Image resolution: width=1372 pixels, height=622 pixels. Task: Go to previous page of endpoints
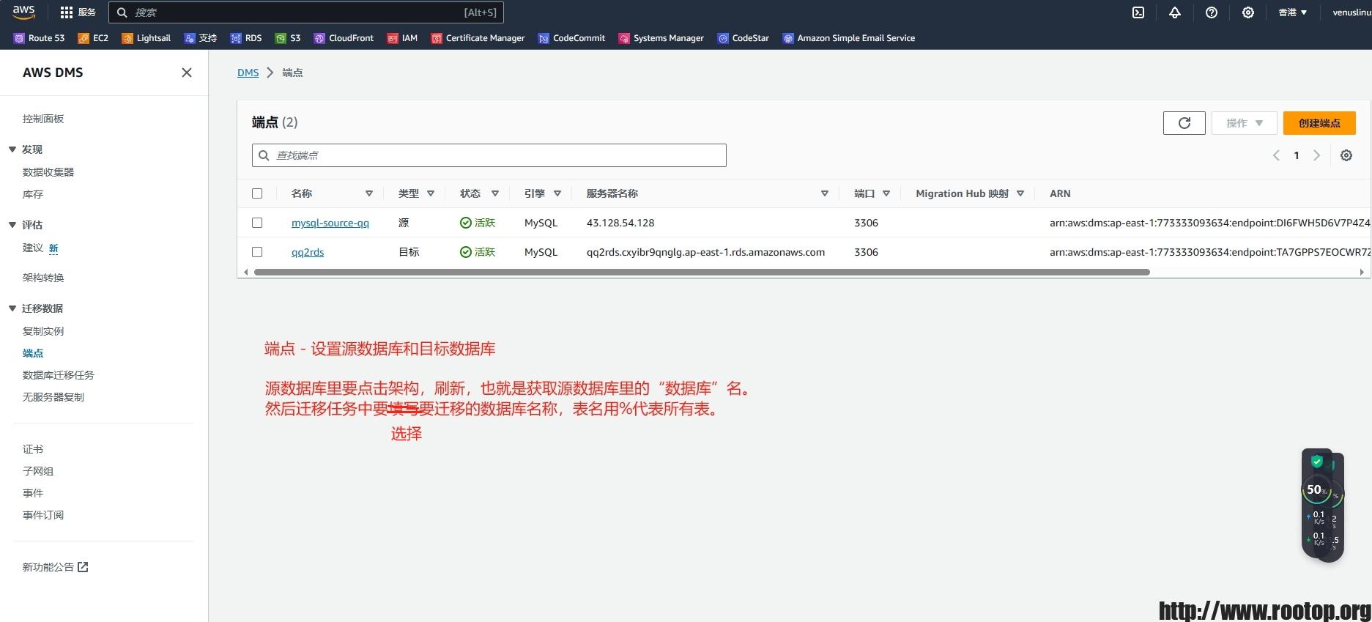1276,155
